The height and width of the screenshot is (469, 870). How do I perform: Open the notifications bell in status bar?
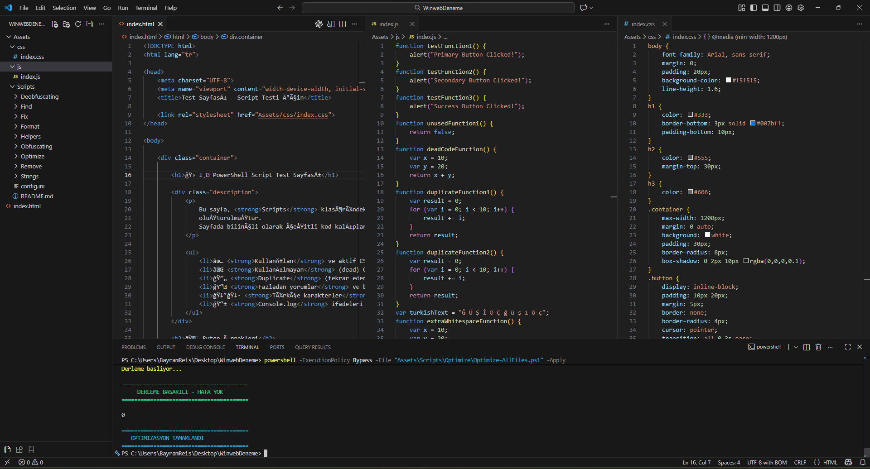pos(863,462)
